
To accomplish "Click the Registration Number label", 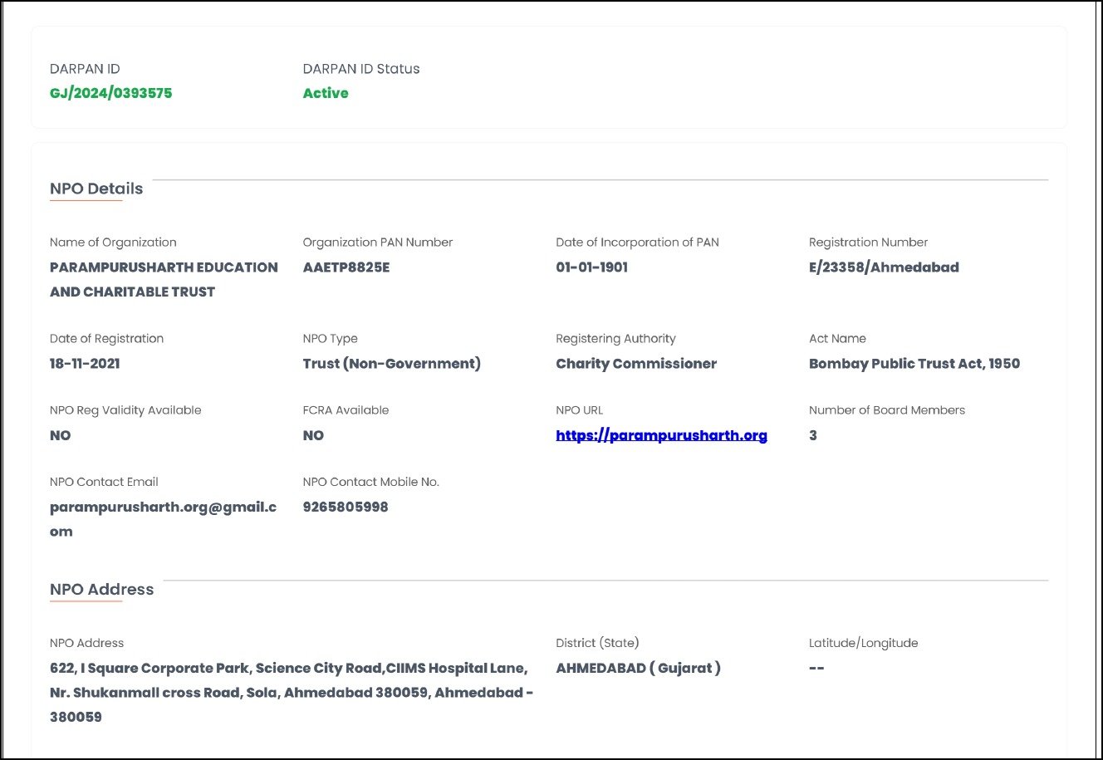I will click(x=868, y=243).
